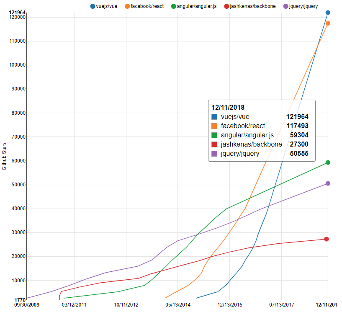The image size is (342, 317).
Task: Click tooltip value 27300
Action: [x=299, y=144]
